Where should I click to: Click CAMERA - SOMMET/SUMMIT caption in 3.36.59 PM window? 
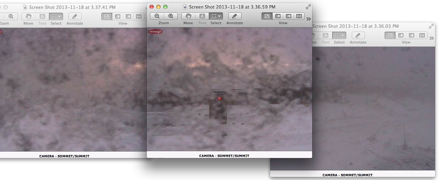coord(224,156)
